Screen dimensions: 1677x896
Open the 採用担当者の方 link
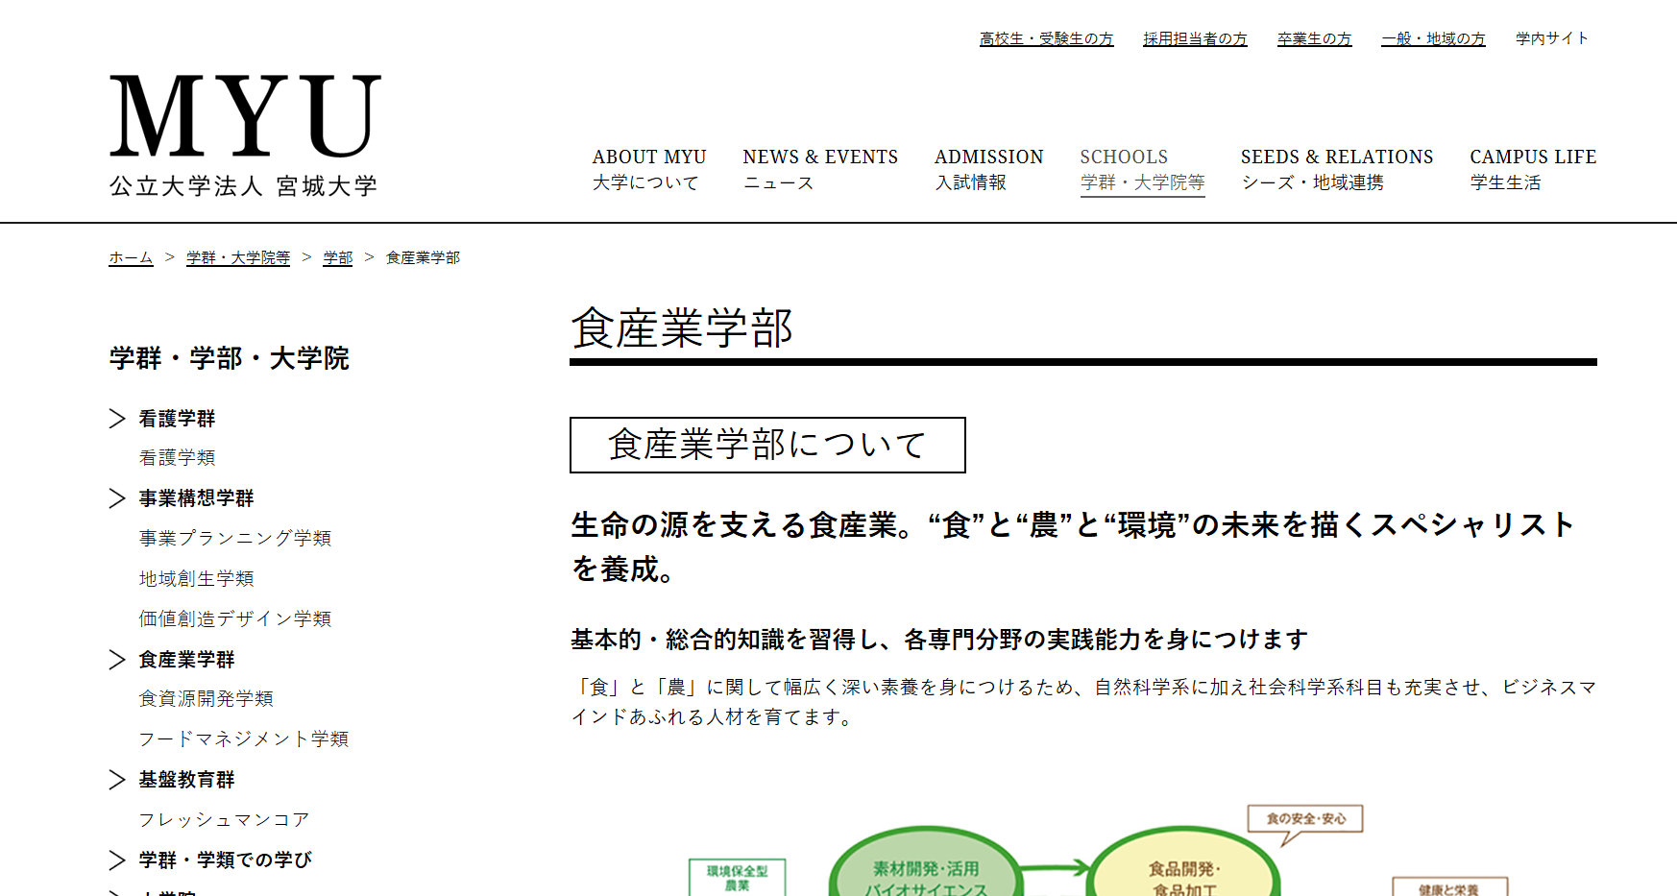click(1195, 38)
